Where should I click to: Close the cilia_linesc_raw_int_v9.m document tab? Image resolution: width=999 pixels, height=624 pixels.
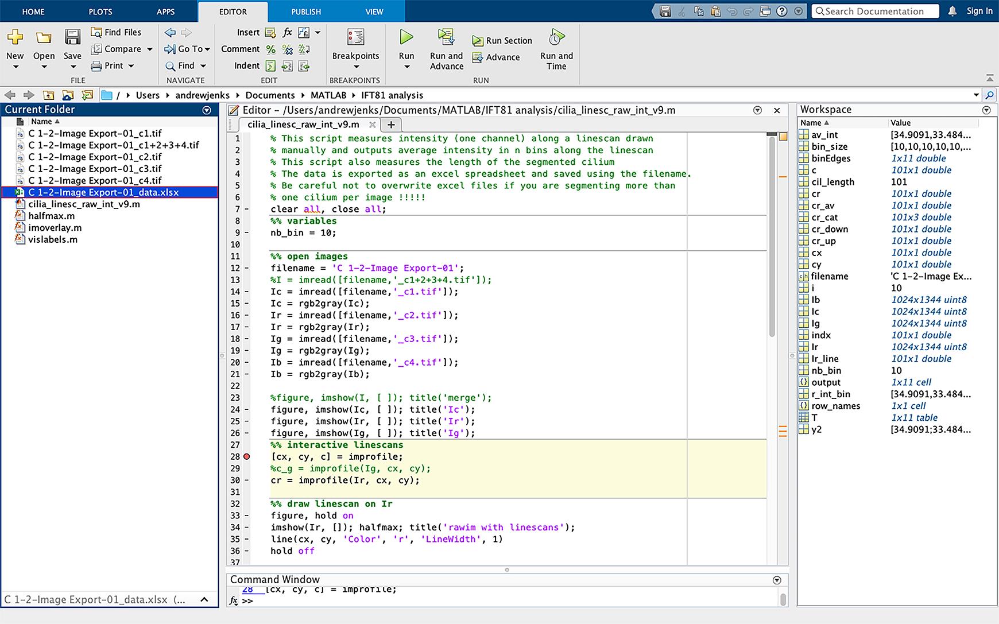click(x=372, y=125)
